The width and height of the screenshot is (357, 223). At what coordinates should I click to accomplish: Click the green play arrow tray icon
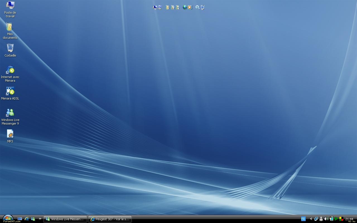(x=336, y=219)
